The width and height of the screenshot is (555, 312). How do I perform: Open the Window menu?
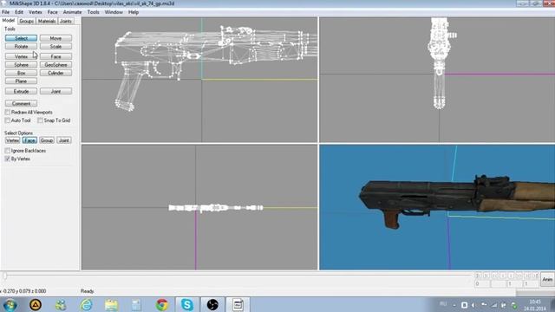click(114, 12)
